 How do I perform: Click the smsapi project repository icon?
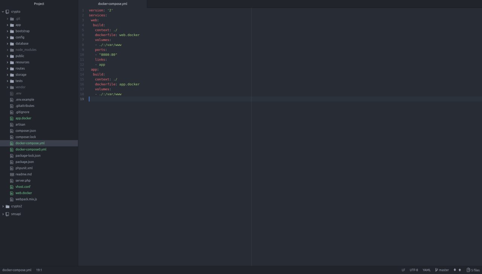pos(7,214)
